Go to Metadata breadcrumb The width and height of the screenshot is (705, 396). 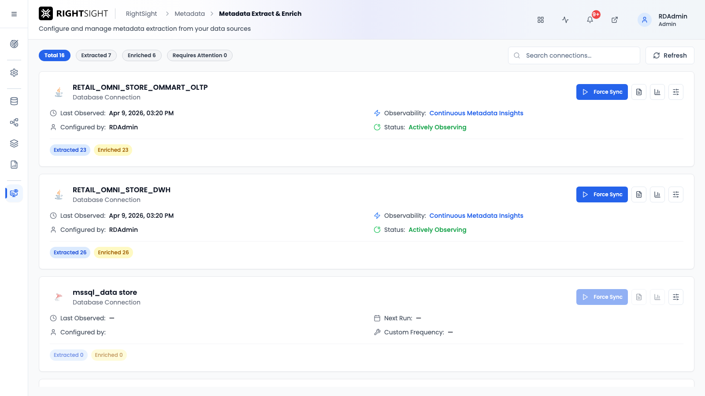coord(189,14)
